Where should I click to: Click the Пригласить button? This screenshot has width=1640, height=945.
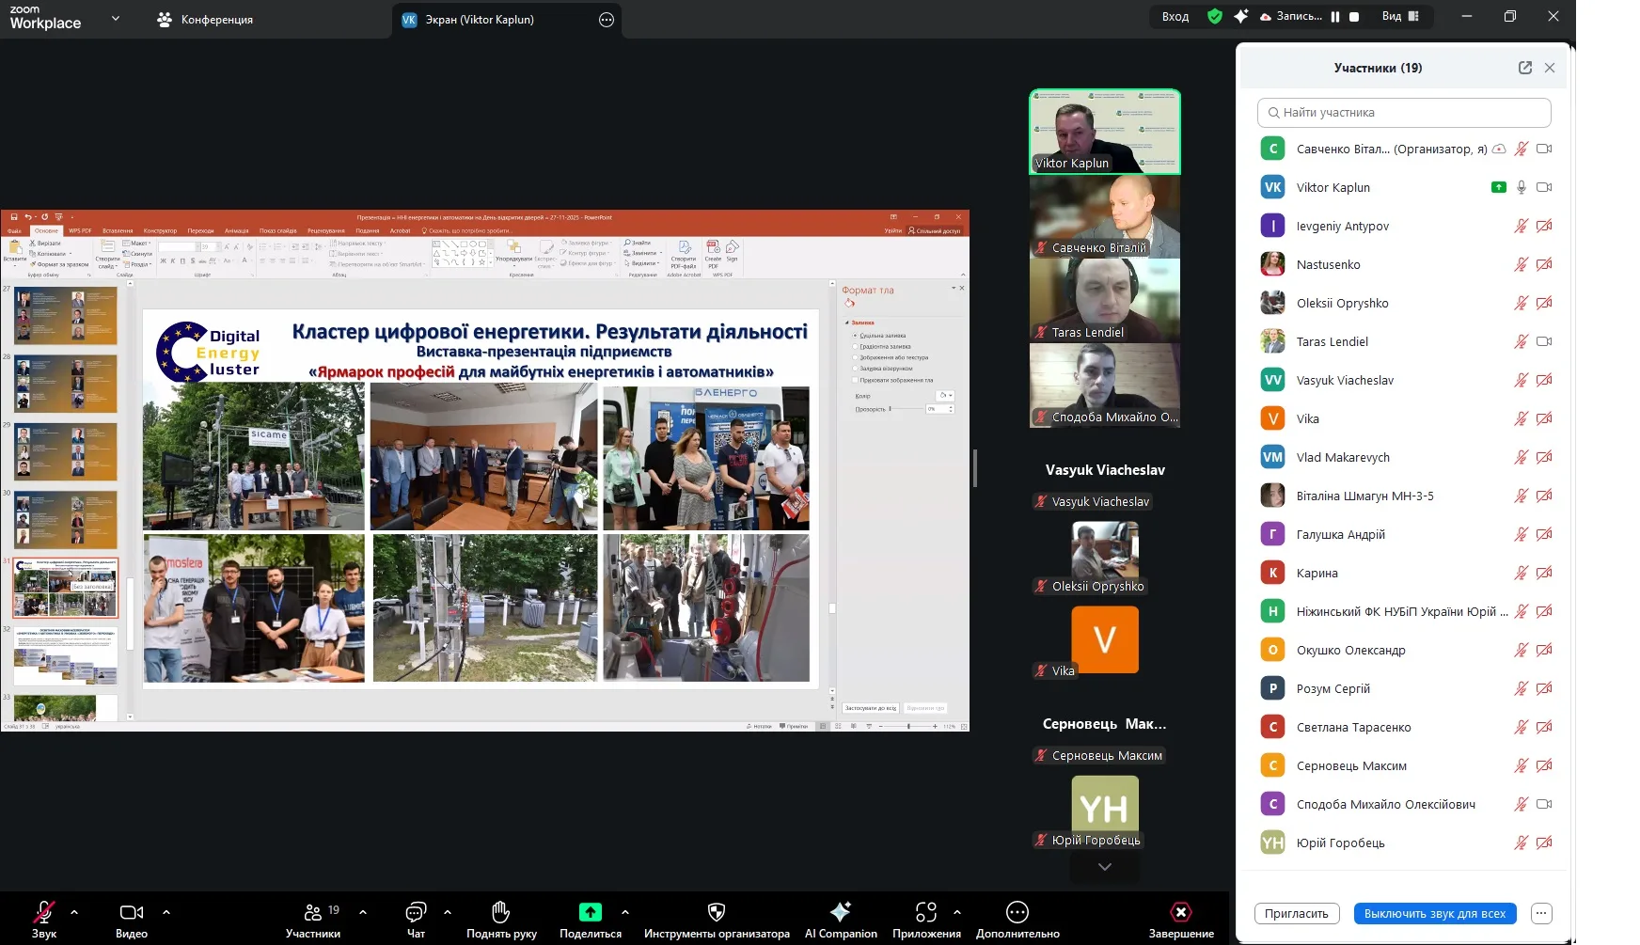1296,913
